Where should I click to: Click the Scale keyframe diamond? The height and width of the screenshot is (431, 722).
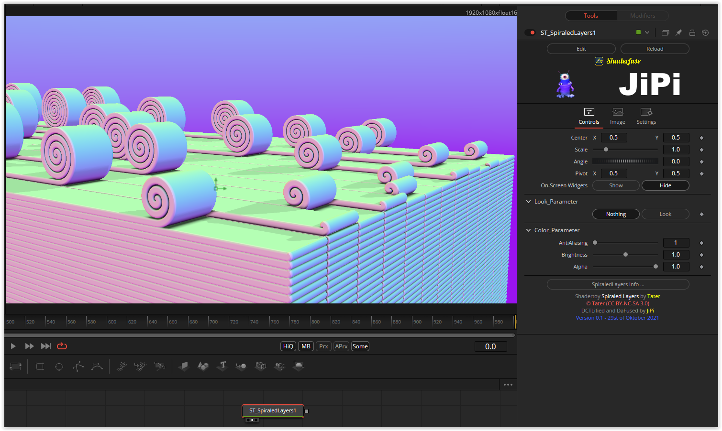pyautogui.click(x=701, y=150)
